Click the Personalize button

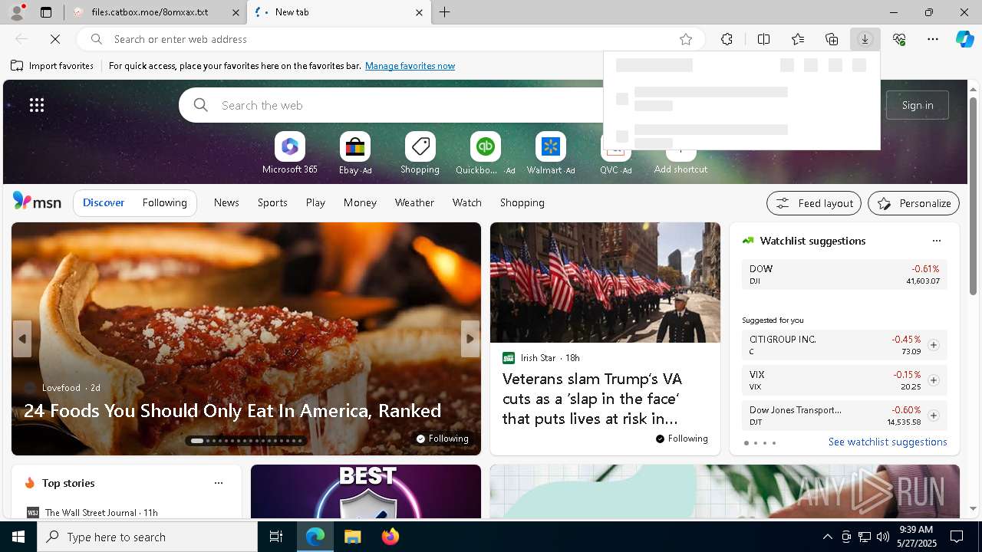914,203
